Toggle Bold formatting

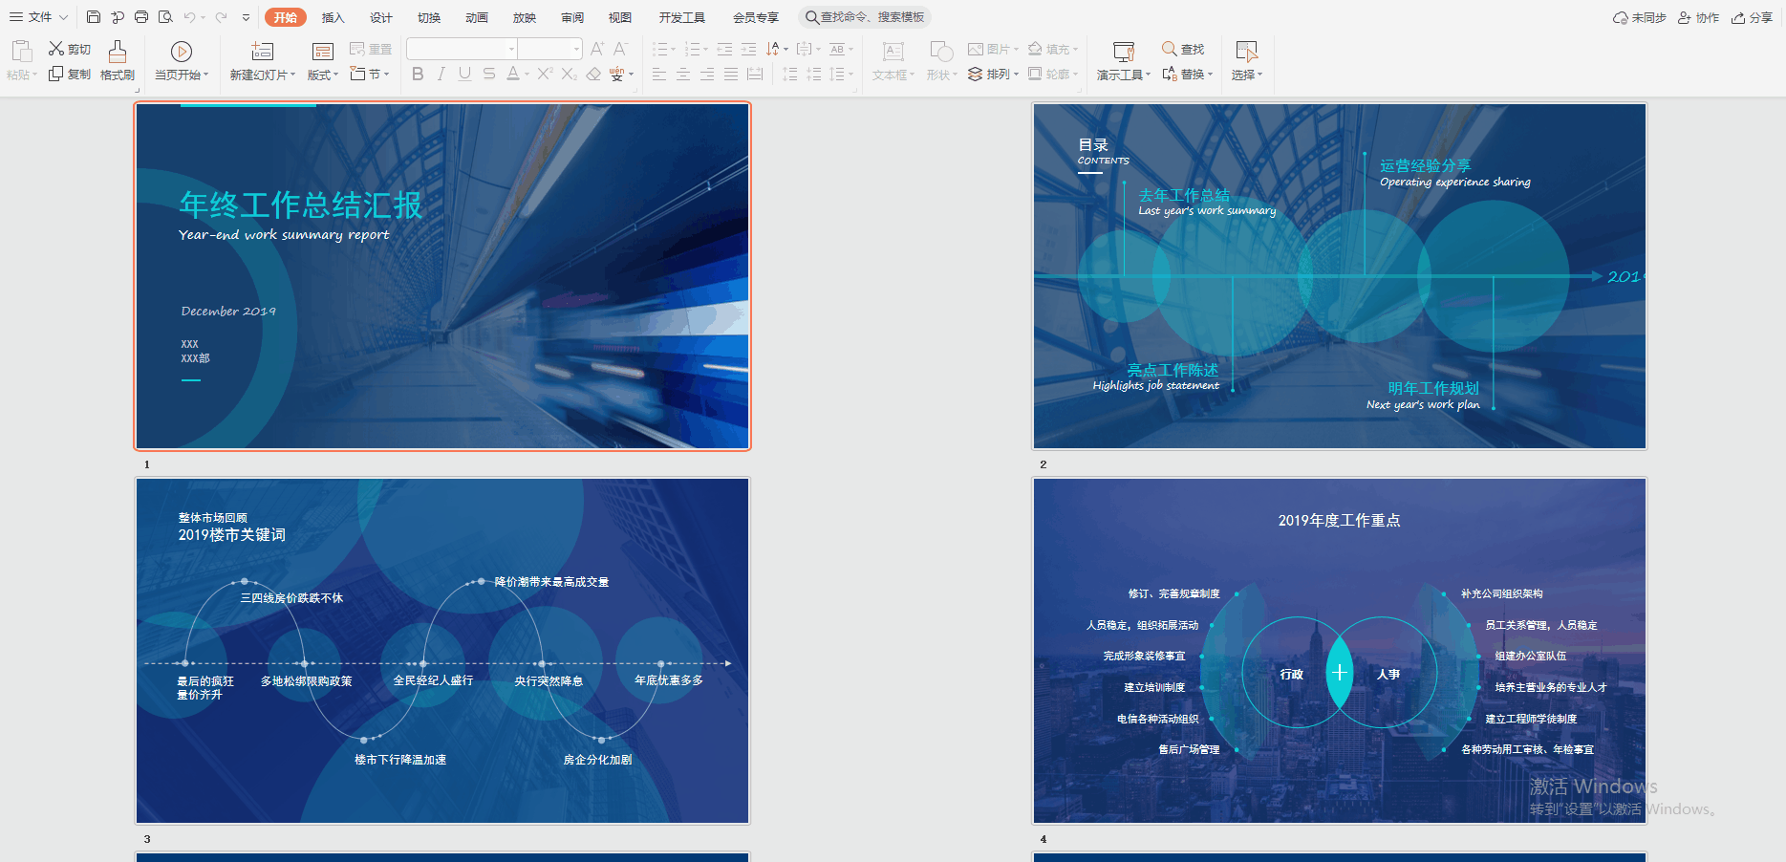(418, 74)
